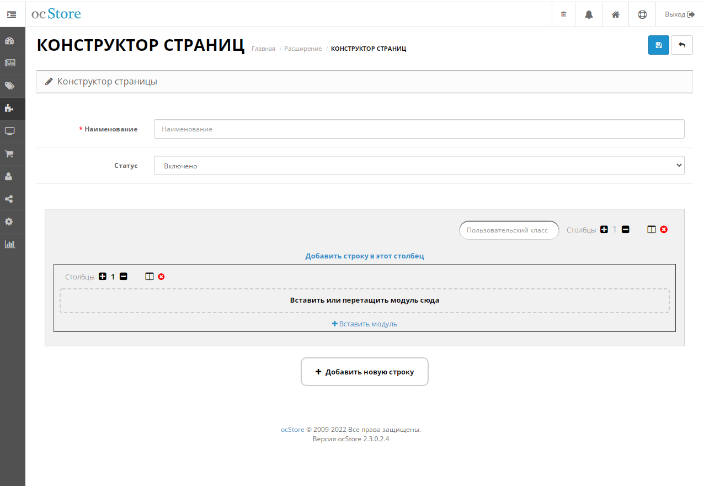Click the 'Вставить модуль' link
Screen dimensions: 704x486
(364, 324)
